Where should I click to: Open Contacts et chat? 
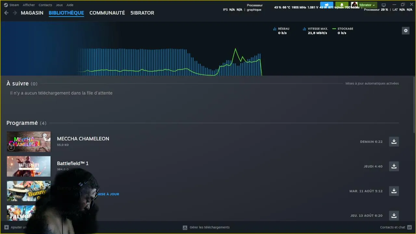point(393,227)
